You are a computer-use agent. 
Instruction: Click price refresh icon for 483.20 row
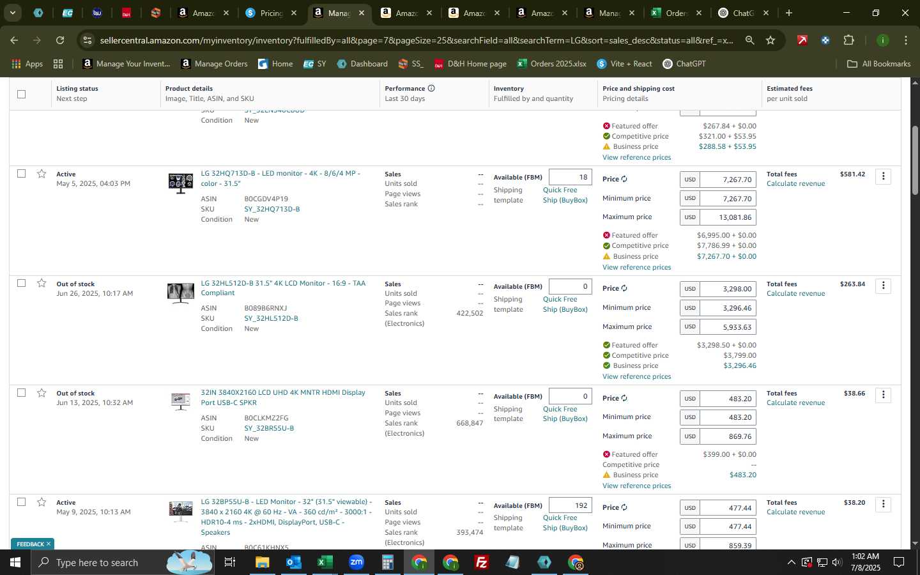tap(624, 399)
